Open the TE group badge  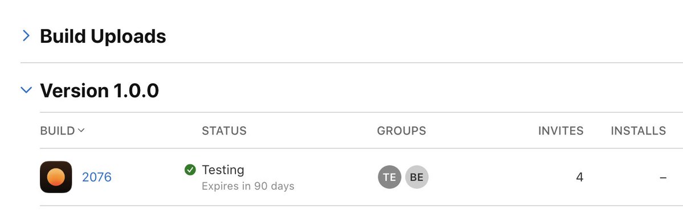[390, 177]
